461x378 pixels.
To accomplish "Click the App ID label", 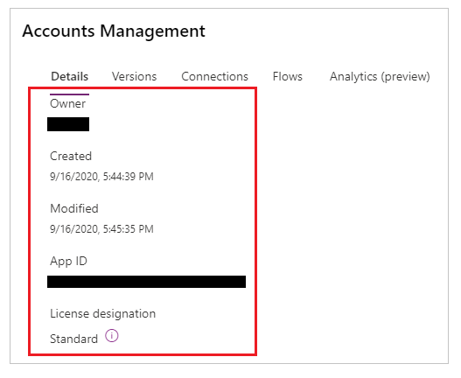I will coord(68,262).
